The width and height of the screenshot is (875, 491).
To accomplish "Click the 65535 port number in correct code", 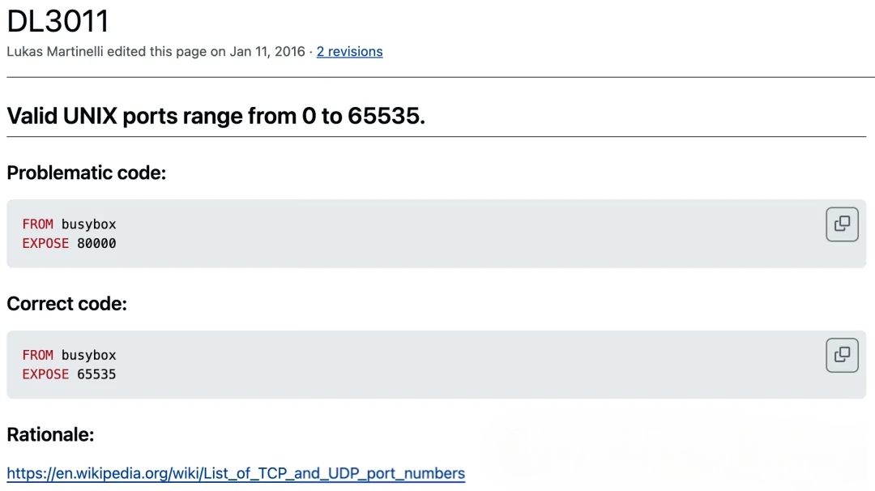I will [x=96, y=374].
